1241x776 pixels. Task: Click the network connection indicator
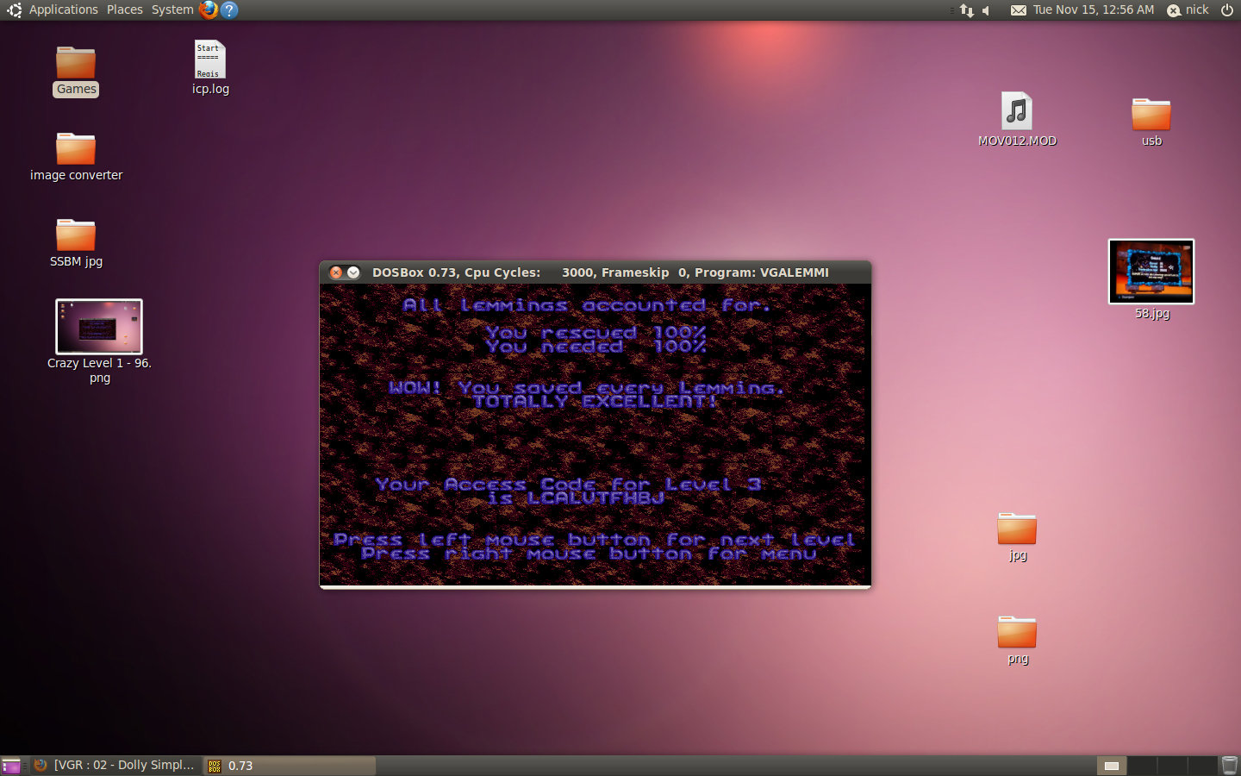tap(966, 10)
